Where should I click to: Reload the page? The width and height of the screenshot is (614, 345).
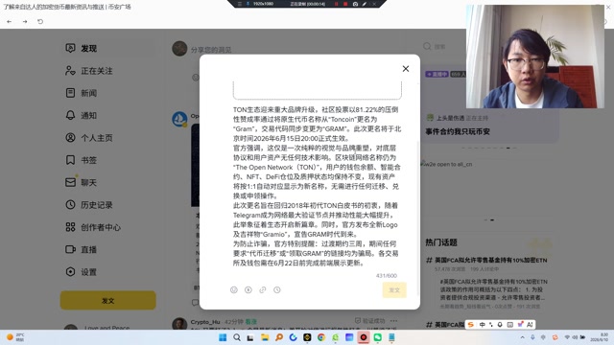coord(40,21)
